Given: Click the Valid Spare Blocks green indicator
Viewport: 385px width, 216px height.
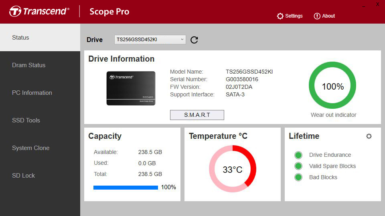Looking at the screenshot, I should coord(298,166).
